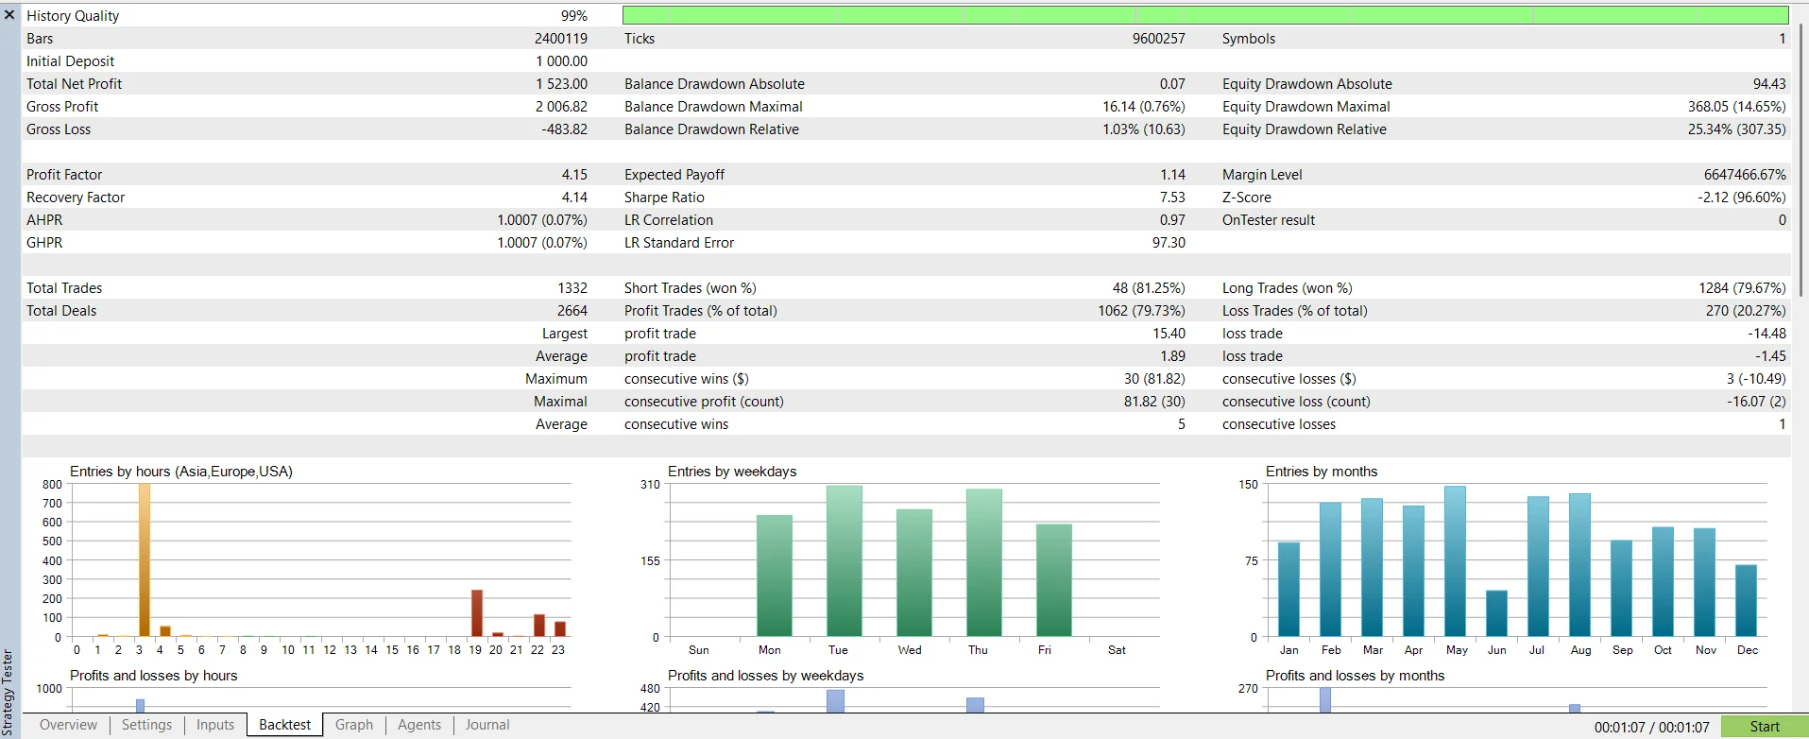View the Journal tab

click(487, 725)
